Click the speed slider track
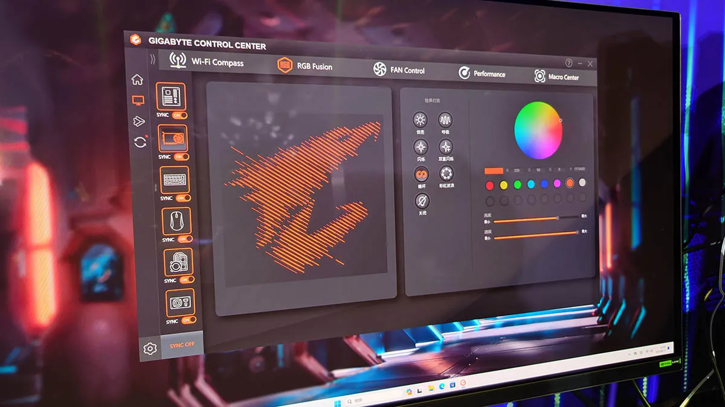This screenshot has width=725, height=407. click(536, 235)
